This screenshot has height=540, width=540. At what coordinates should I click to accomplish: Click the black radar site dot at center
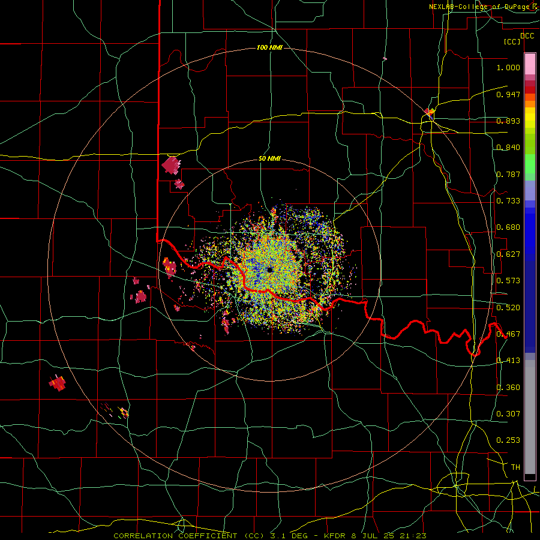pos(269,269)
